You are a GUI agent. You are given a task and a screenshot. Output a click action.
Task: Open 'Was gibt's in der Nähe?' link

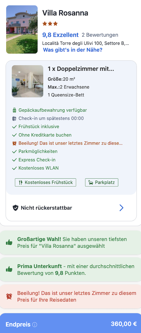(73, 50)
